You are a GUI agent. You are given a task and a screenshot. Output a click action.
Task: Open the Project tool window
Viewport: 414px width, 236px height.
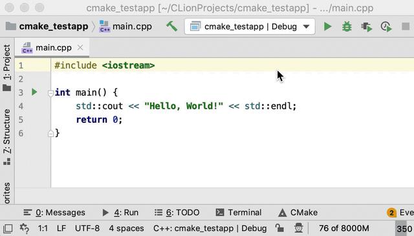point(7,68)
